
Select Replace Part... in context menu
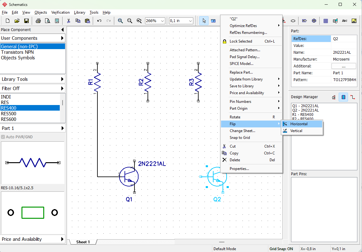[252, 72]
